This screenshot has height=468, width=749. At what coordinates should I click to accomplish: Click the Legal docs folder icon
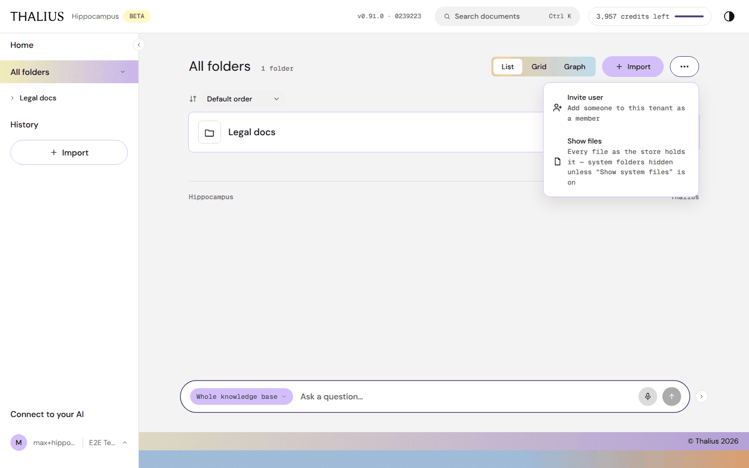[210, 132]
